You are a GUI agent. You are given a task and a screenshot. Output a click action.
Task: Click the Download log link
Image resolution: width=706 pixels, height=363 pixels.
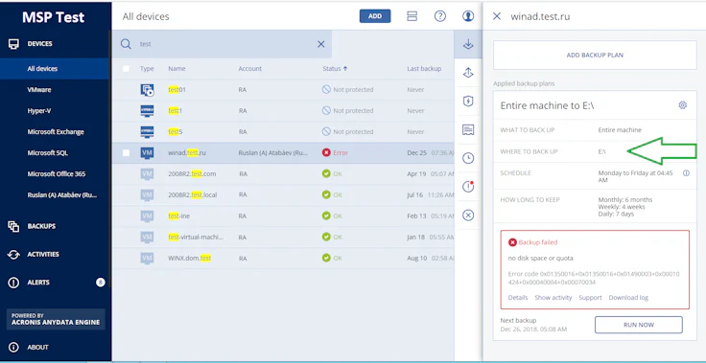(628, 298)
